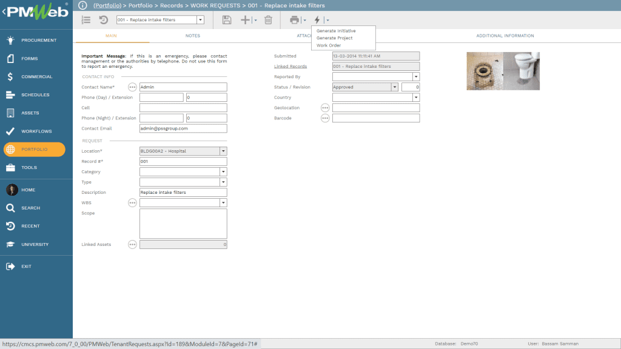This screenshot has width=621, height=349.
Task: Open Search with the magnifier icon
Action: 10,208
